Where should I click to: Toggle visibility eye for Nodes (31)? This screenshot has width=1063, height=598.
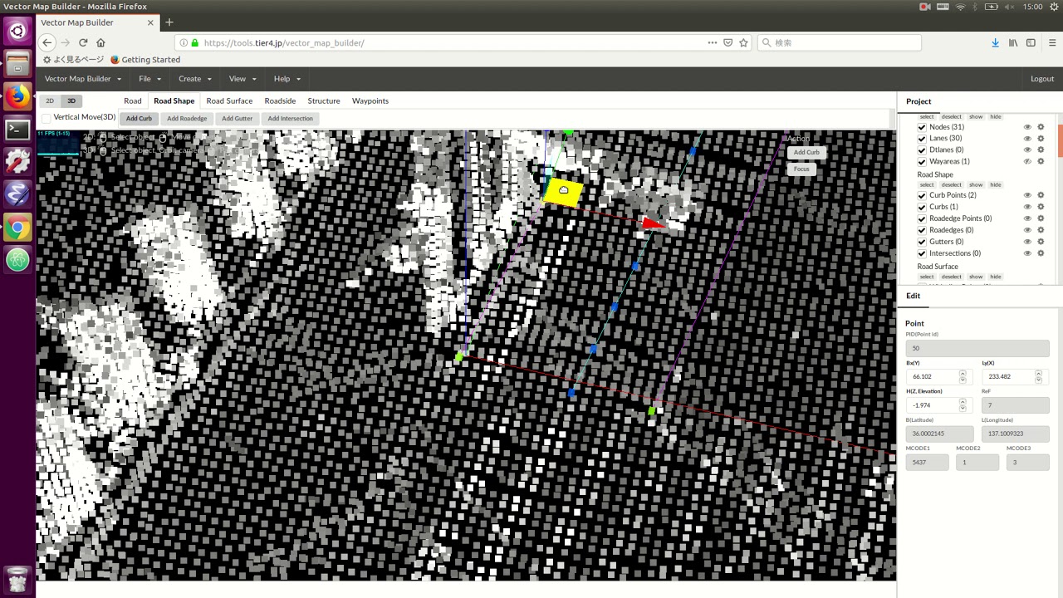tap(1027, 127)
